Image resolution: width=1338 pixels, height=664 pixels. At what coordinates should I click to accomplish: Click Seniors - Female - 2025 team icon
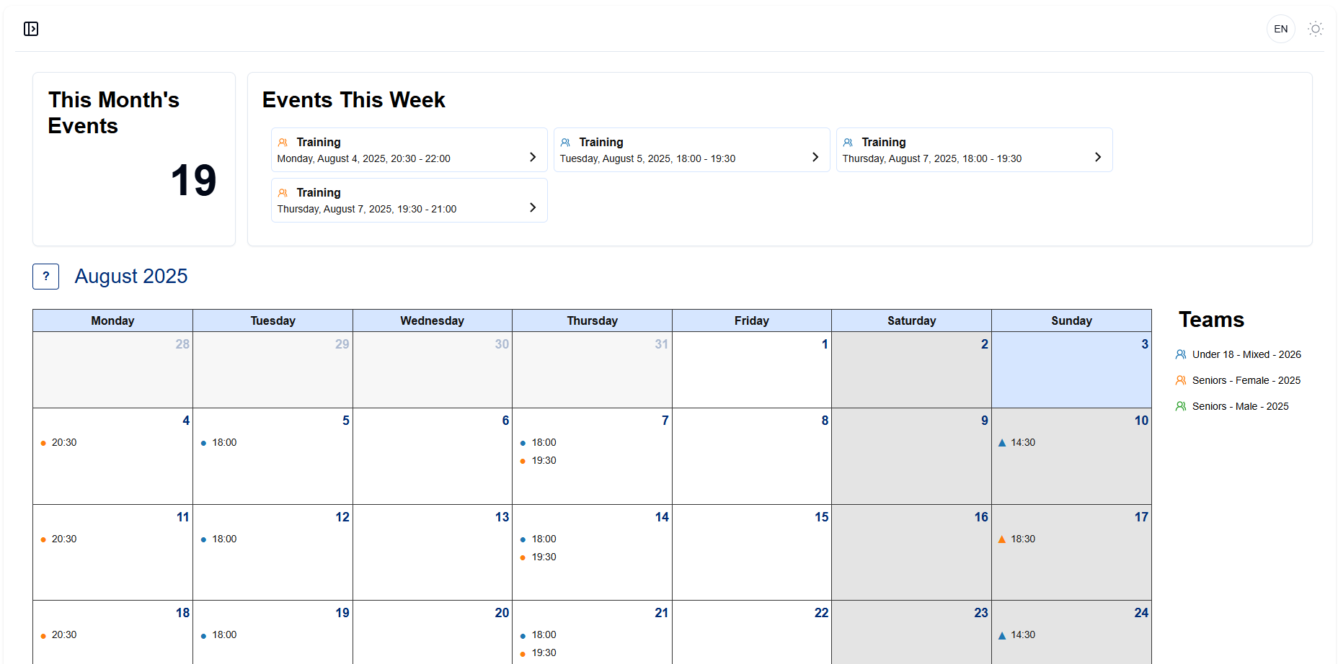coord(1181,380)
